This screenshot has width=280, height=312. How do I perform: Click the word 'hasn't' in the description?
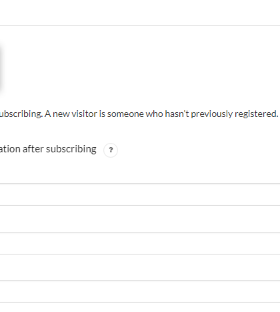pos(177,114)
